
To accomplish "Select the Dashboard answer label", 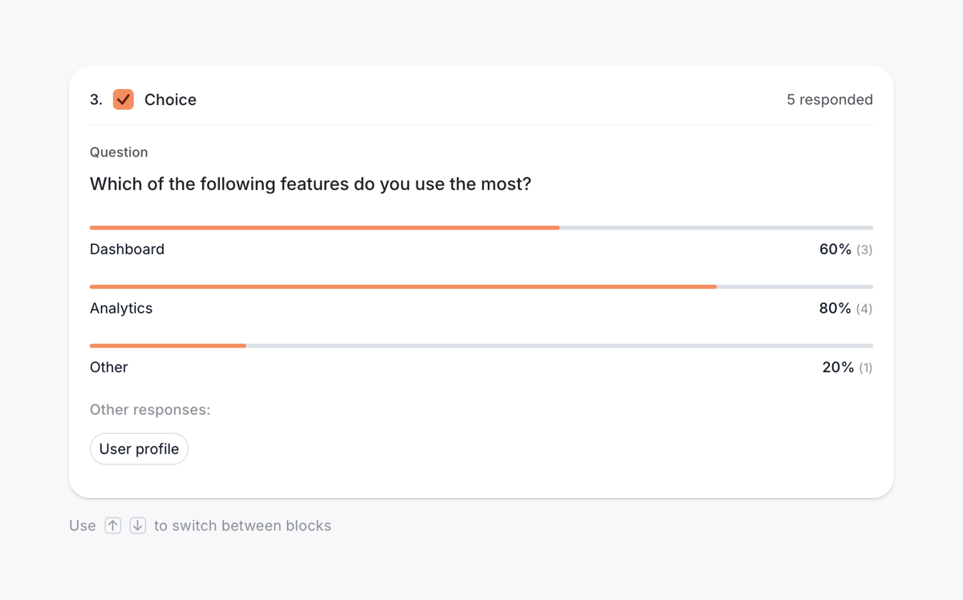I will point(127,249).
